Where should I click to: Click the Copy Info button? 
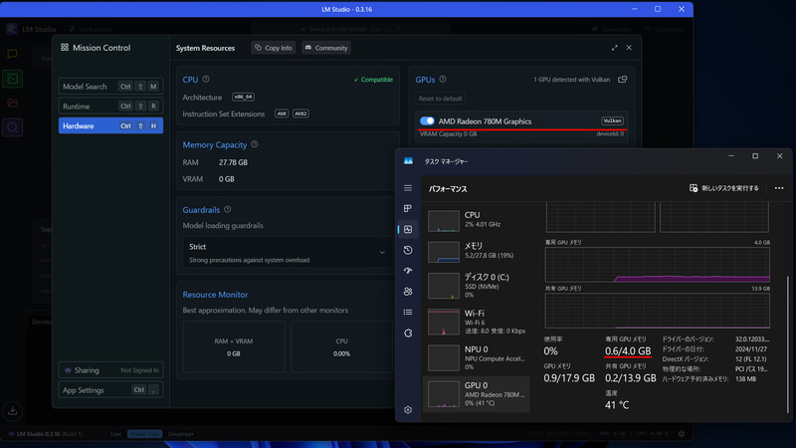[x=273, y=48]
